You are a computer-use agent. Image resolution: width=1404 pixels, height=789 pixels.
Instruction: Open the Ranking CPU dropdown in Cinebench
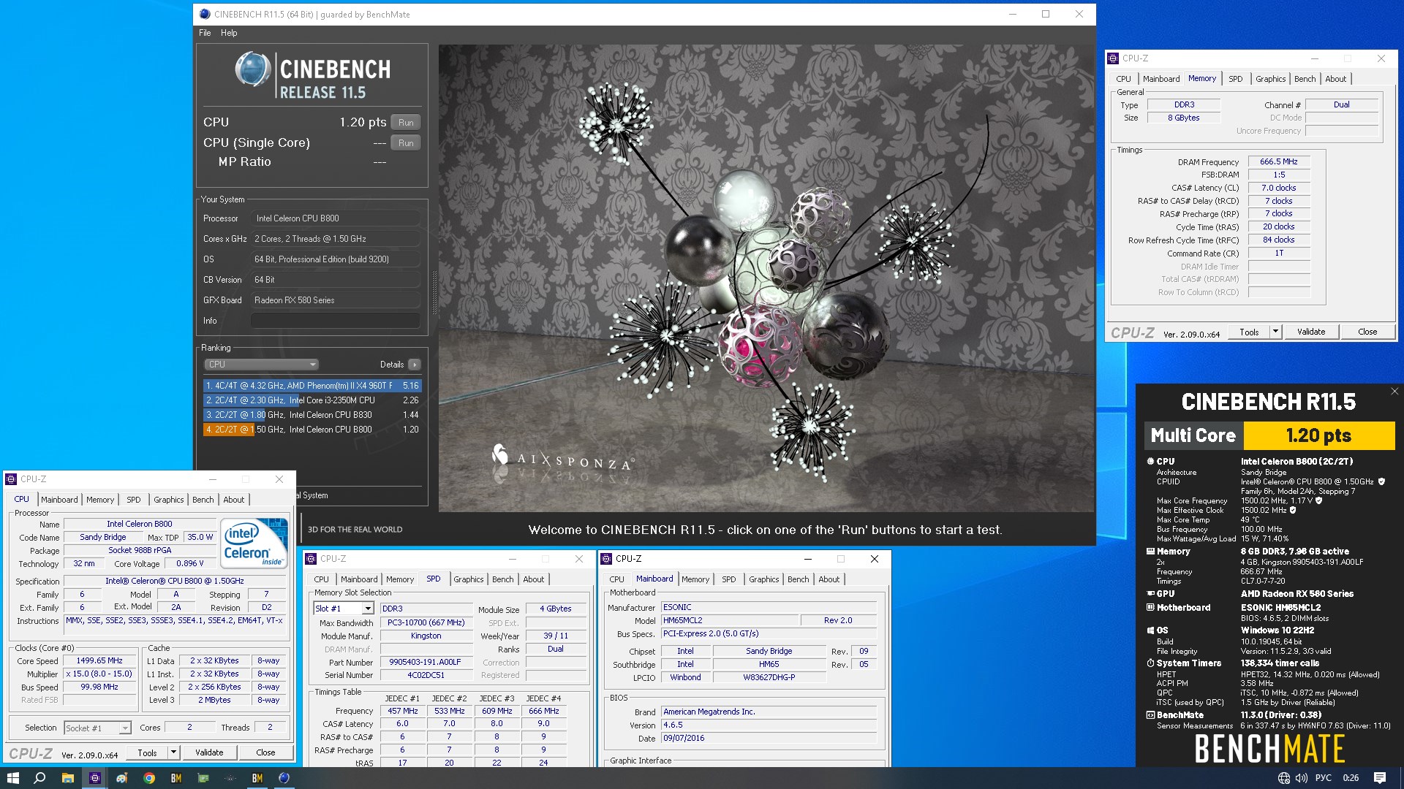point(261,365)
